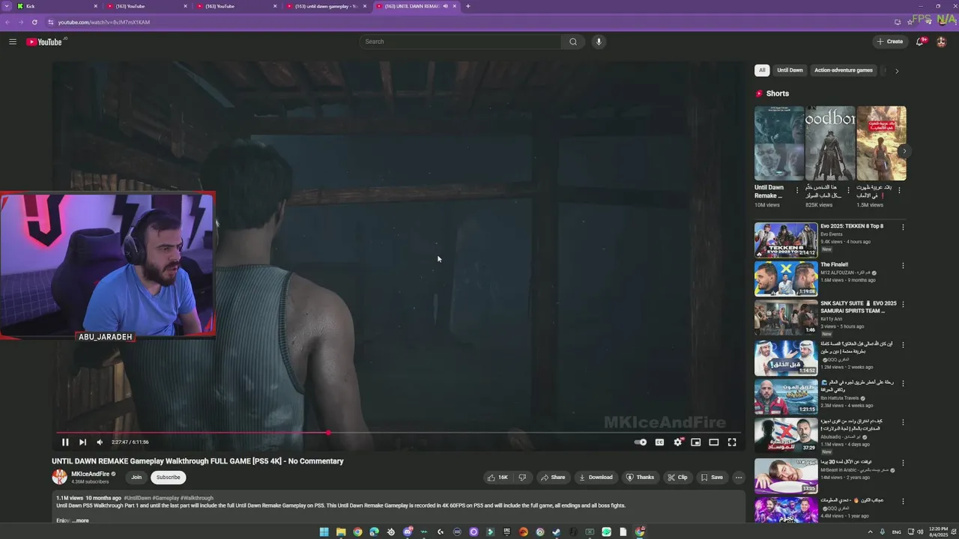This screenshot has height=539, width=959.
Task: Open options for Evo 2025 TEKKEN 8
Action: pos(903,227)
